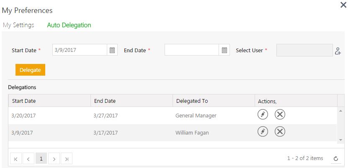
Task: Click the select user person icon
Action: click(x=338, y=51)
